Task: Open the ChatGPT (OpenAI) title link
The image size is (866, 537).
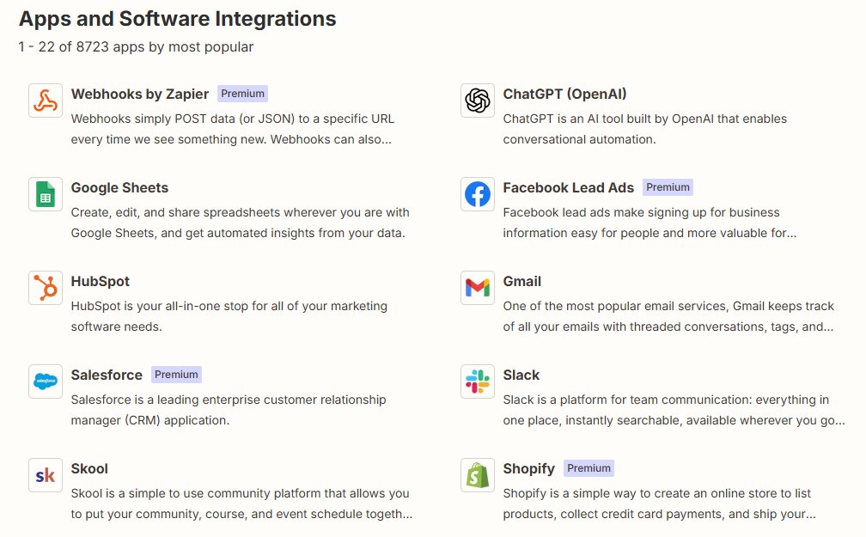Action: 564,94
